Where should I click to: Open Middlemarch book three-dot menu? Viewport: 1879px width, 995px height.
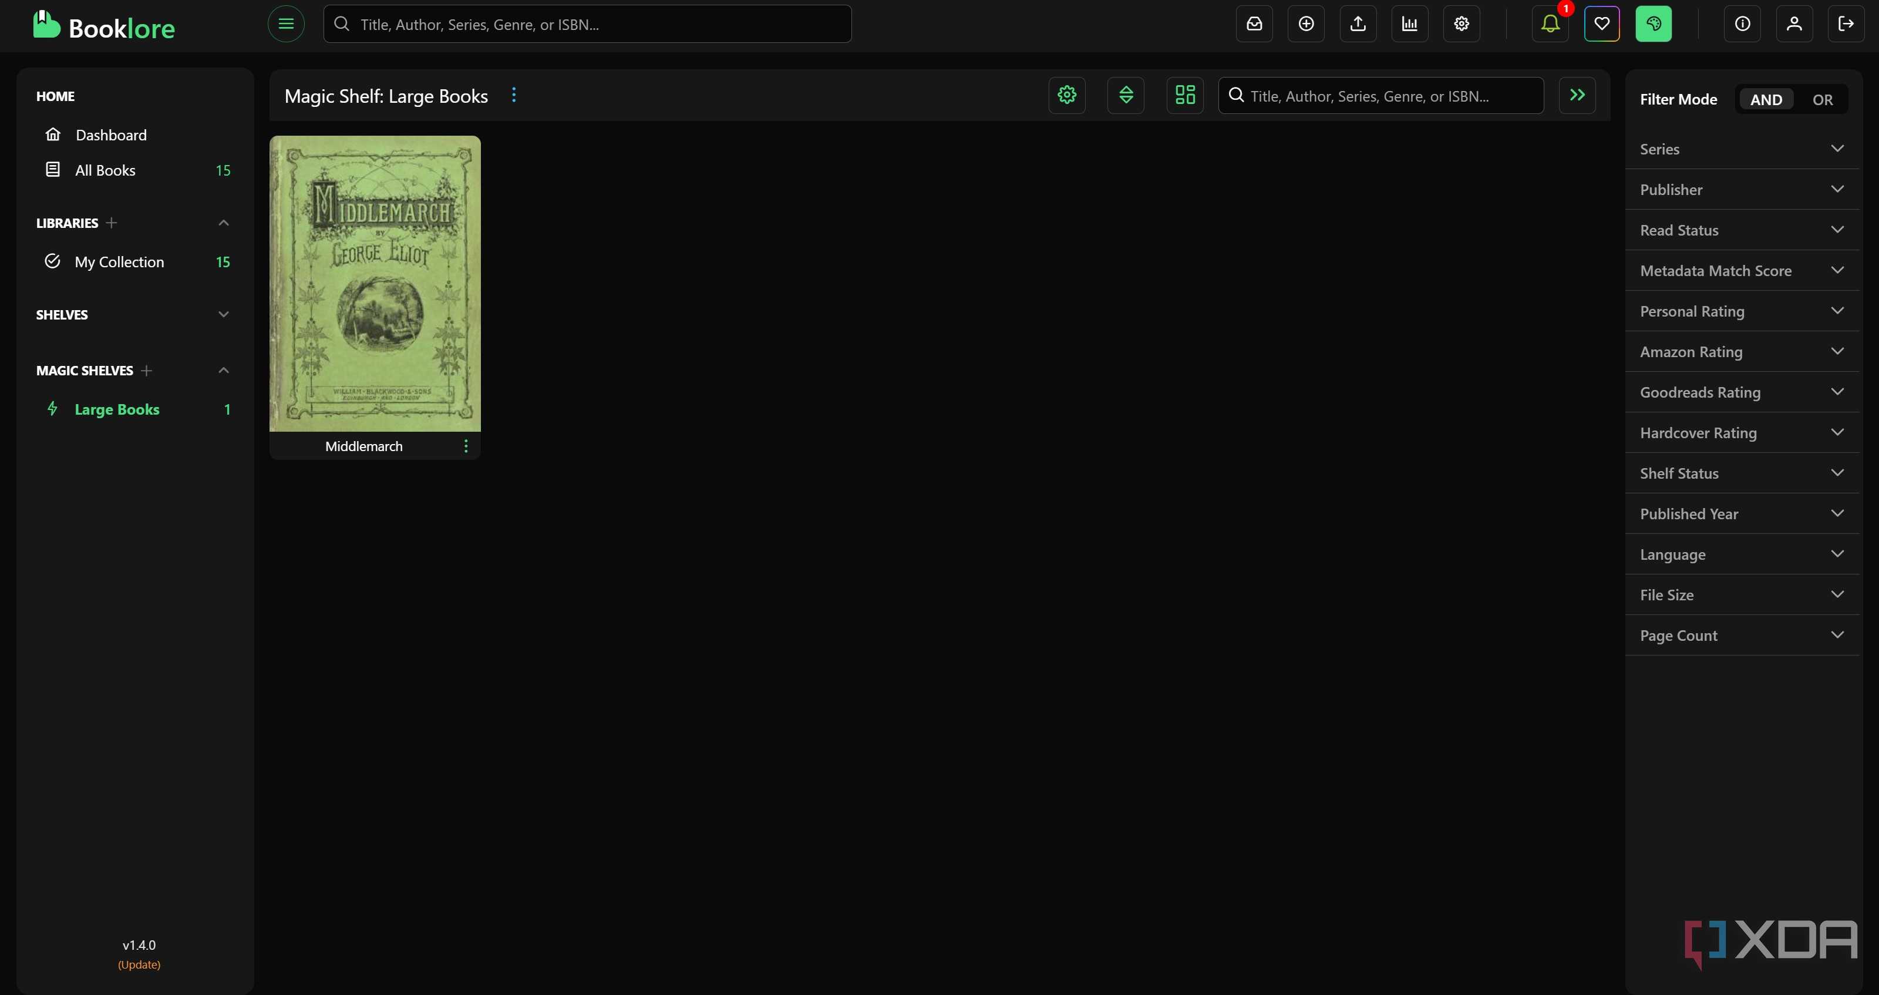(466, 446)
